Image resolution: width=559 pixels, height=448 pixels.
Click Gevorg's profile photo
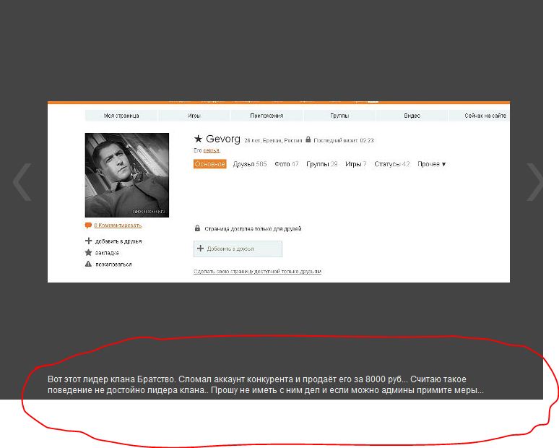(127, 175)
